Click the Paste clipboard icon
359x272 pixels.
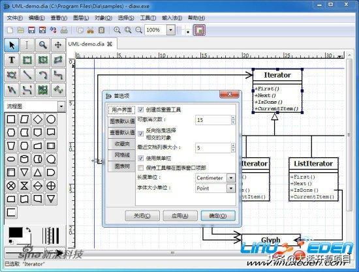coord(101,30)
